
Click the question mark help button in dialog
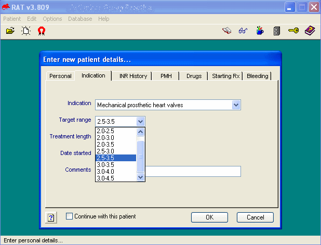pos(51,217)
